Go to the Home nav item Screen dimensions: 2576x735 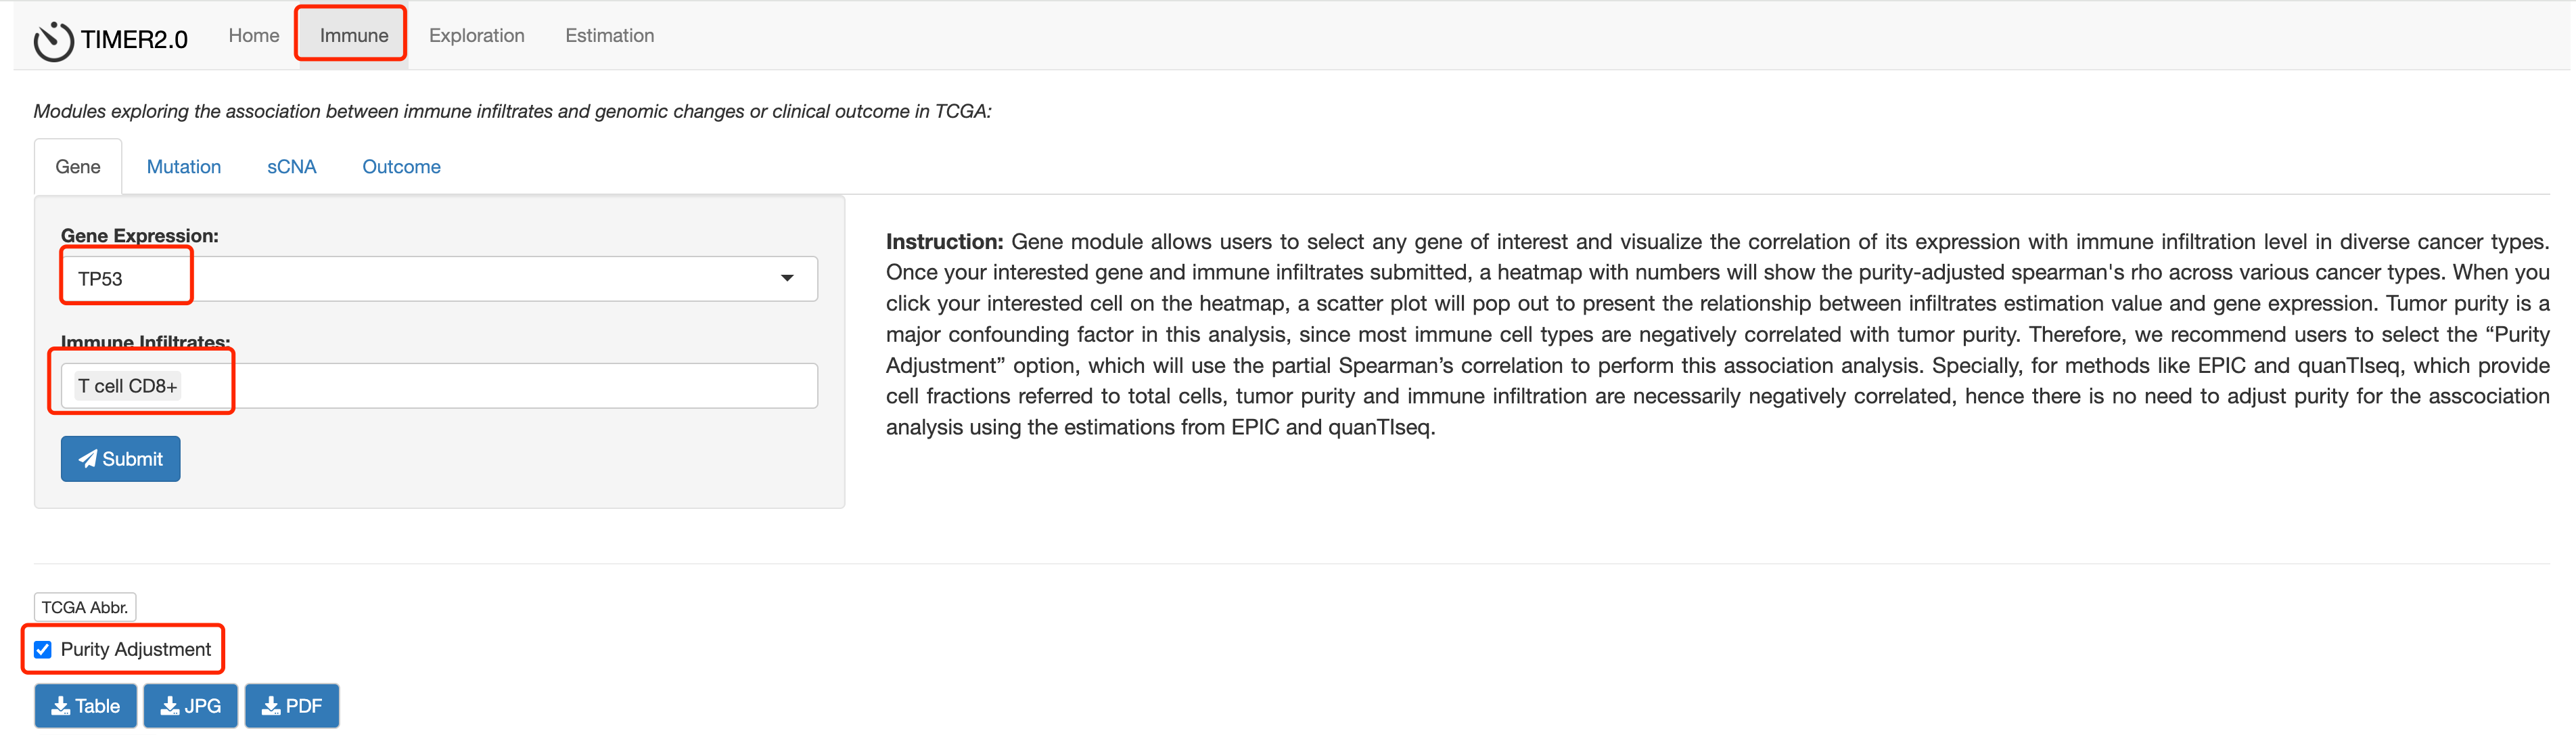point(254,35)
